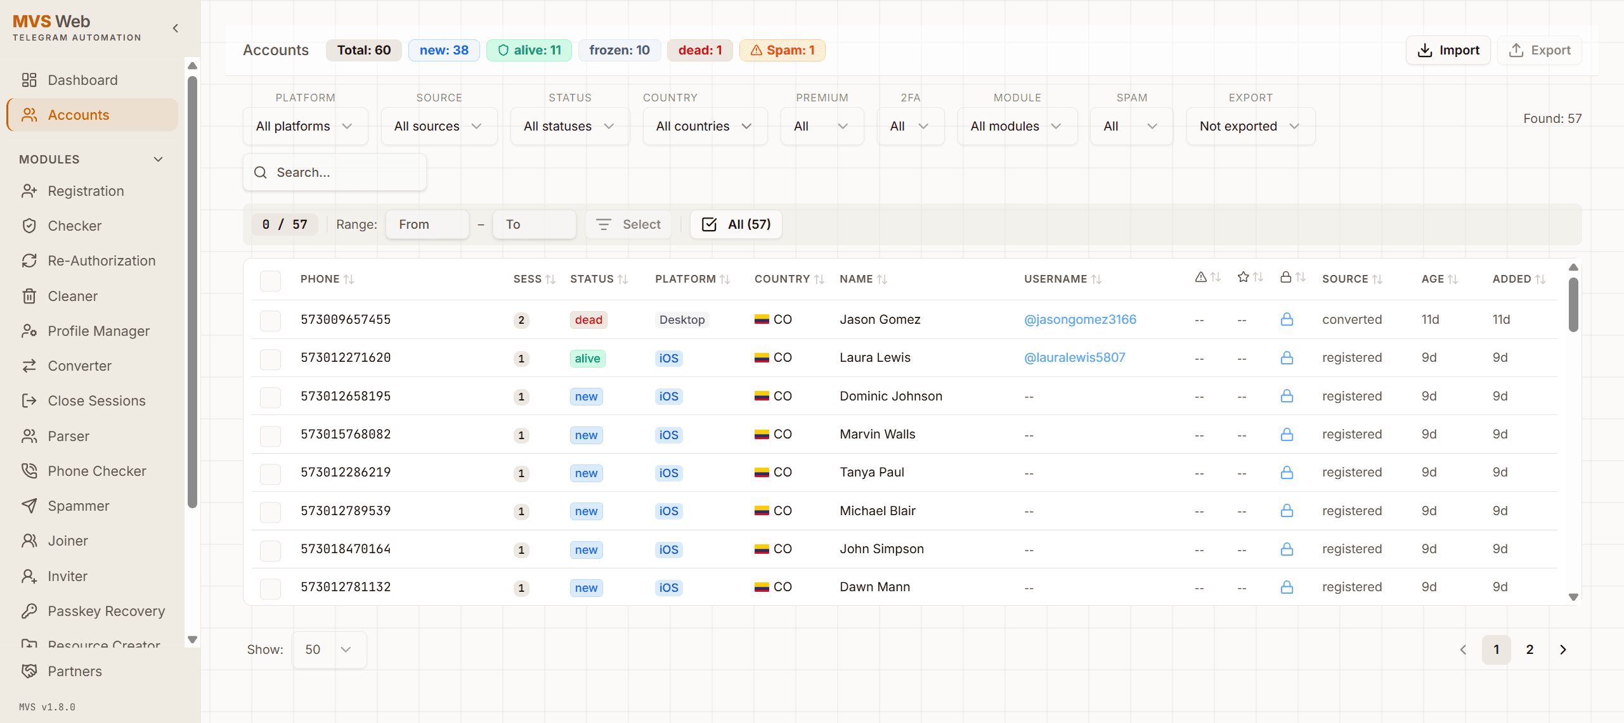Expand the Not exported filter dropdown
The image size is (1624, 723).
pos(1250,126)
